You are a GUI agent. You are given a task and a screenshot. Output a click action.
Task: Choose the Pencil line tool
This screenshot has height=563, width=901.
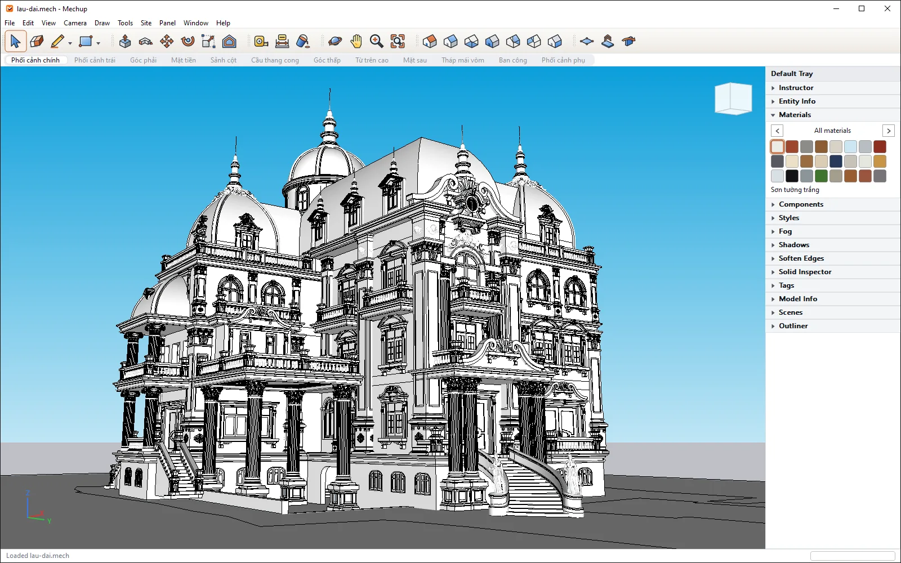[x=57, y=41]
